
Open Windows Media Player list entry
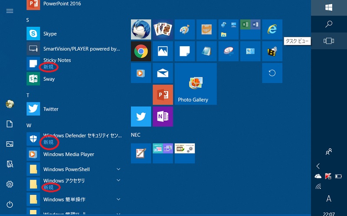click(x=74, y=154)
